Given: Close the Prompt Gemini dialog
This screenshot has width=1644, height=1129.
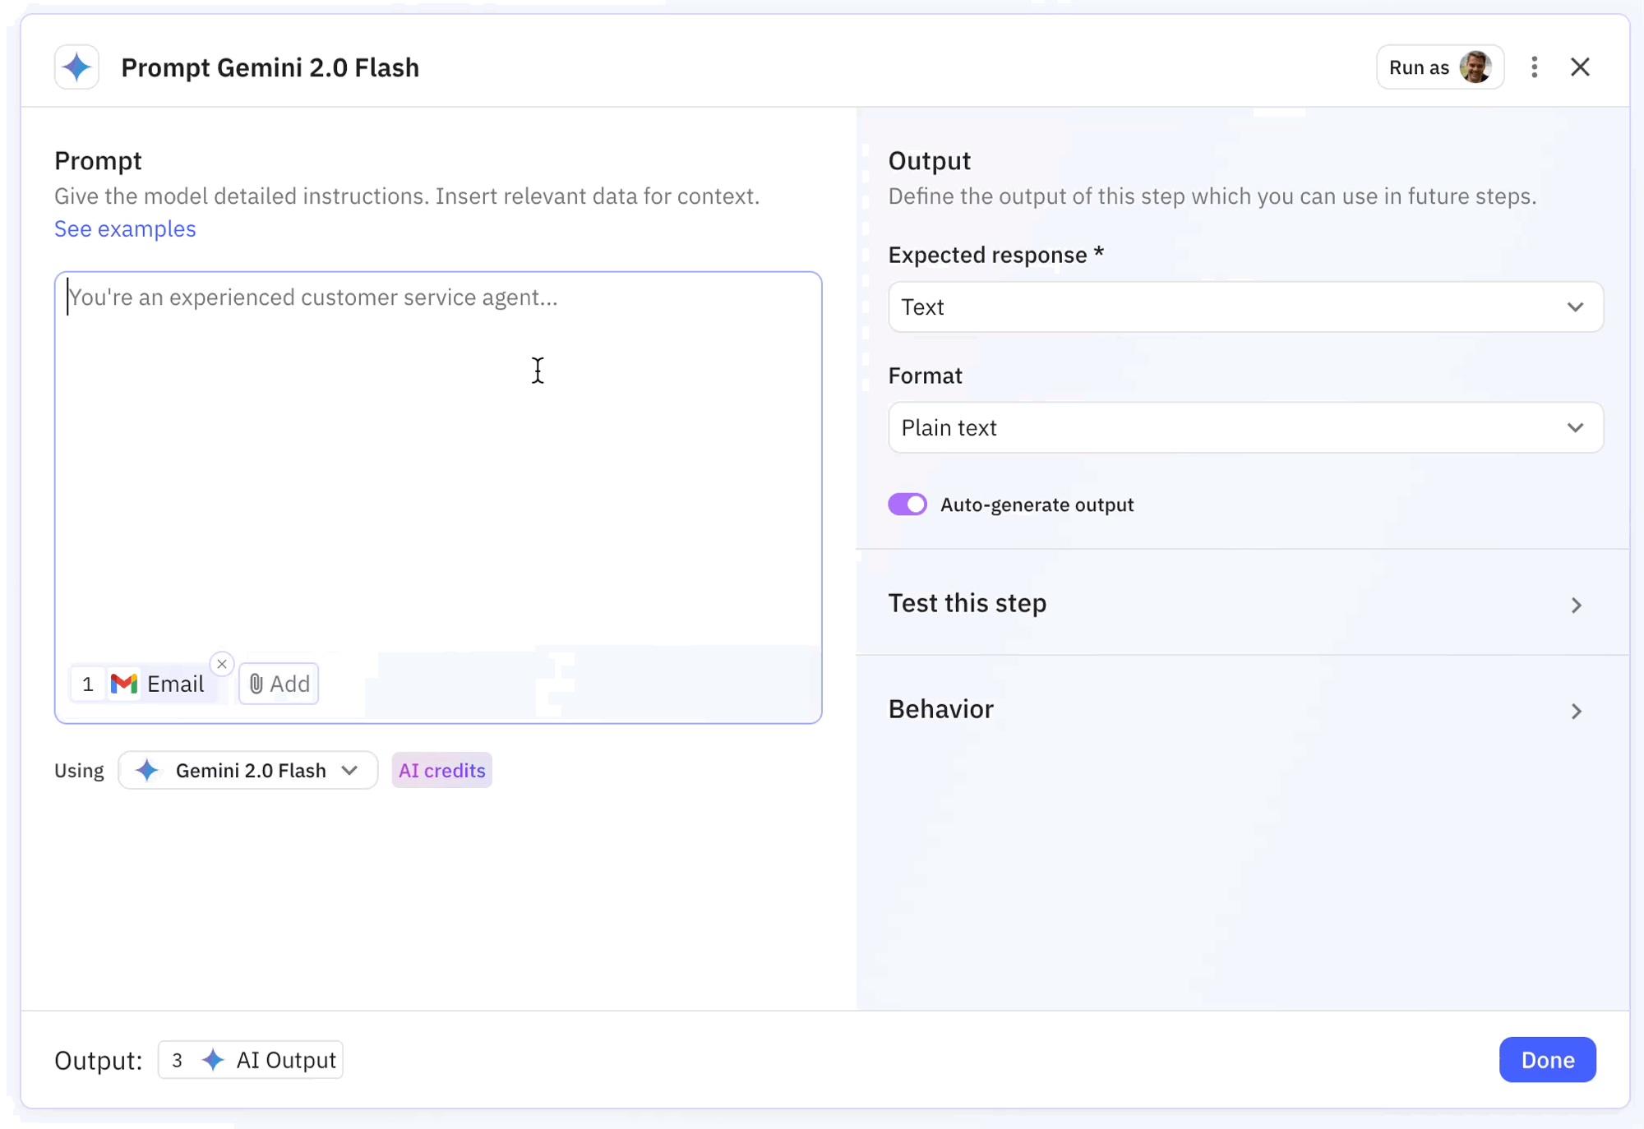Looking at the screenshot, I should click(x=1580, y=67).
